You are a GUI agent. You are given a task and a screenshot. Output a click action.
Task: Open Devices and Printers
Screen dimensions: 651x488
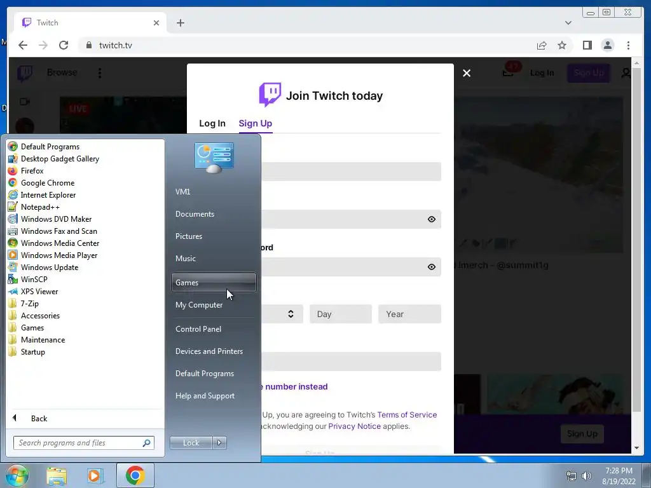point(209,351)
